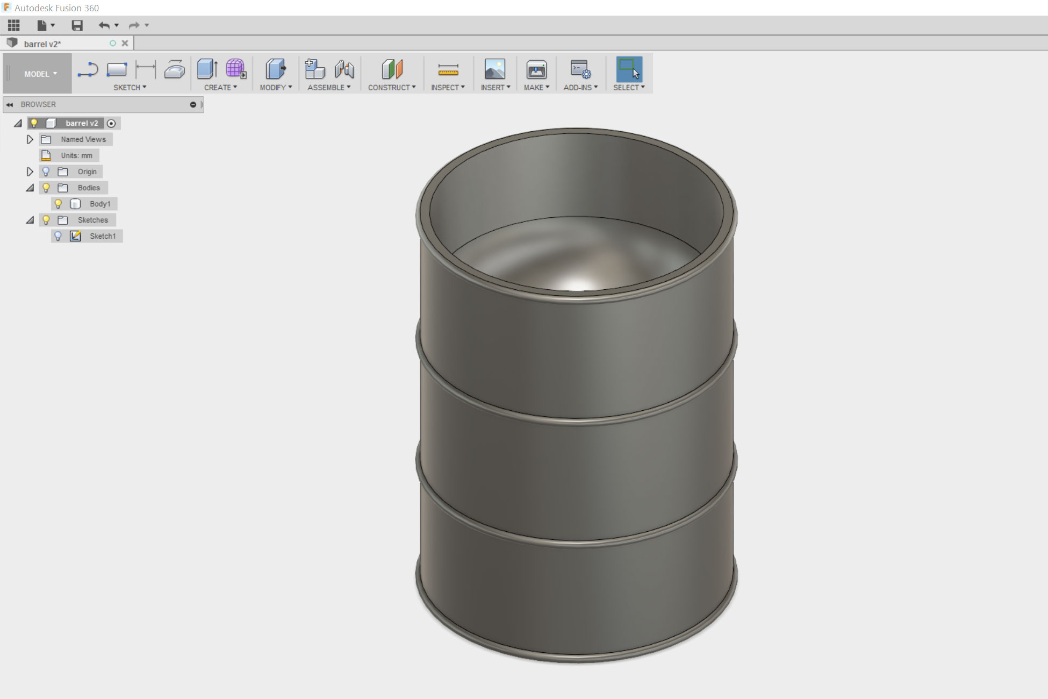Toggle visibility of barrel v2 component

pos(33,123)
